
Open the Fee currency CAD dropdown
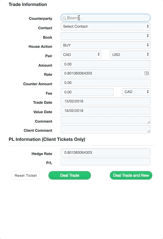[x=136, y=92]
